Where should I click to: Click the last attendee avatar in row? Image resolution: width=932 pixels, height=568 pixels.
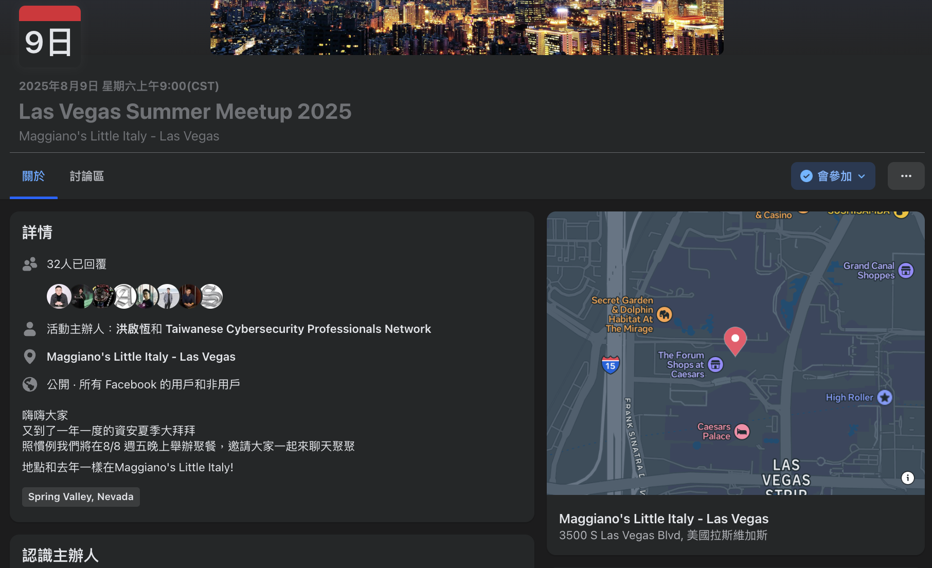point(211,296)
